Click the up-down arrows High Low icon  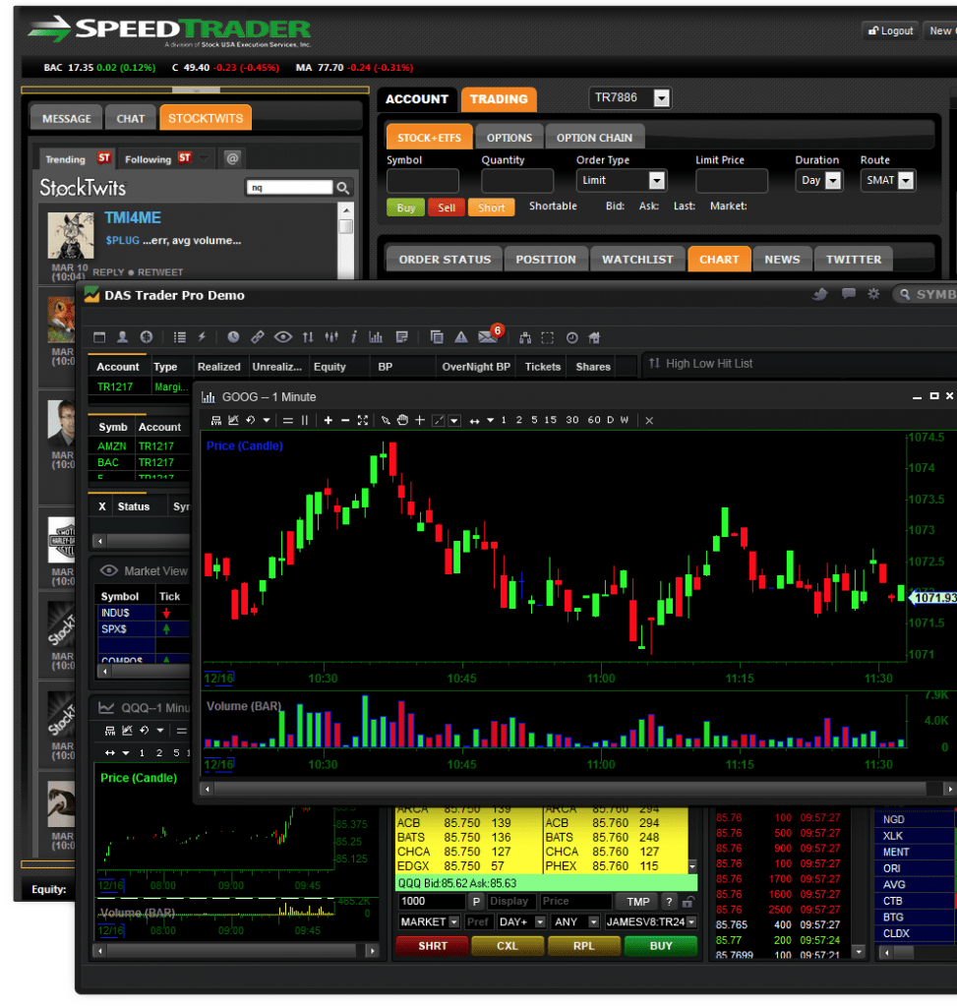[308, 337]
